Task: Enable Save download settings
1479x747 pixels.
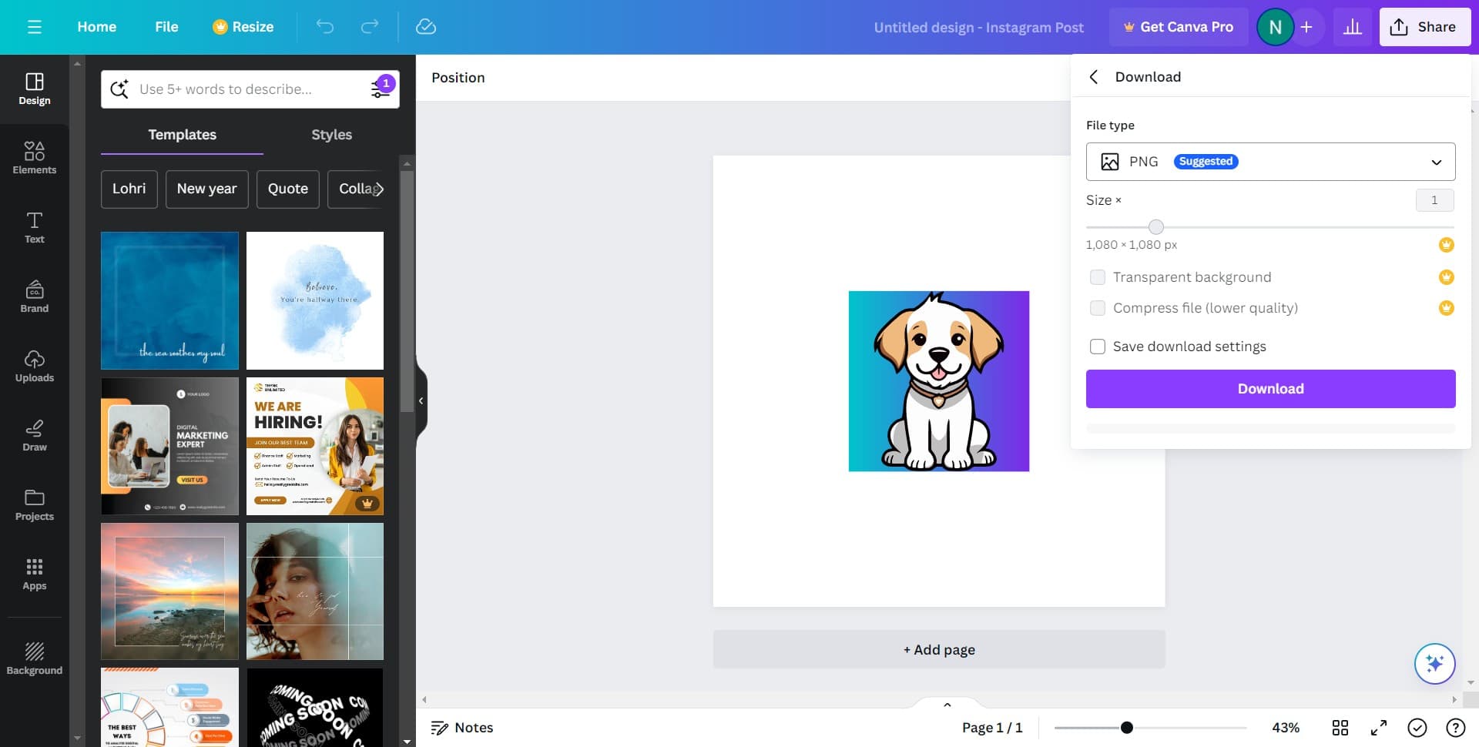Action: pyautogui.click(x=1097, y=347)
